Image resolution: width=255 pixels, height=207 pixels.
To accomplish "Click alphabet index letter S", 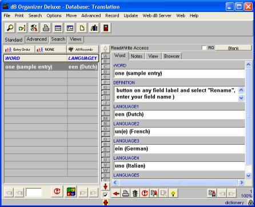I will pos(105,149).
